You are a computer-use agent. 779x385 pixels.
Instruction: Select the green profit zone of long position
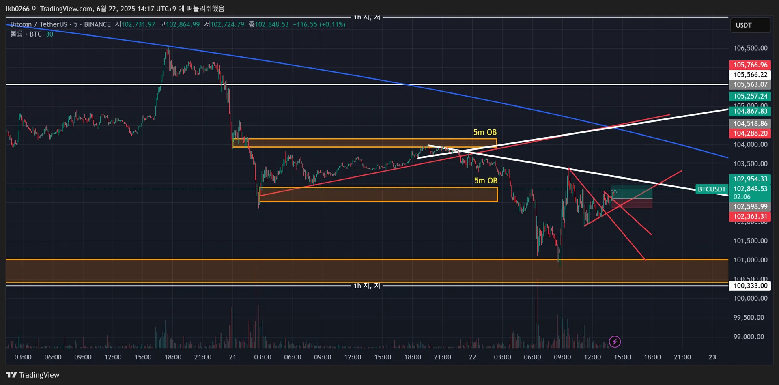point(632,192)
